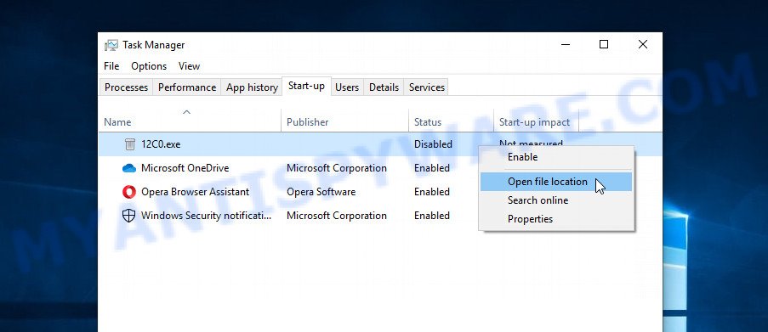Switch to the Users tab

pos(347,87)
